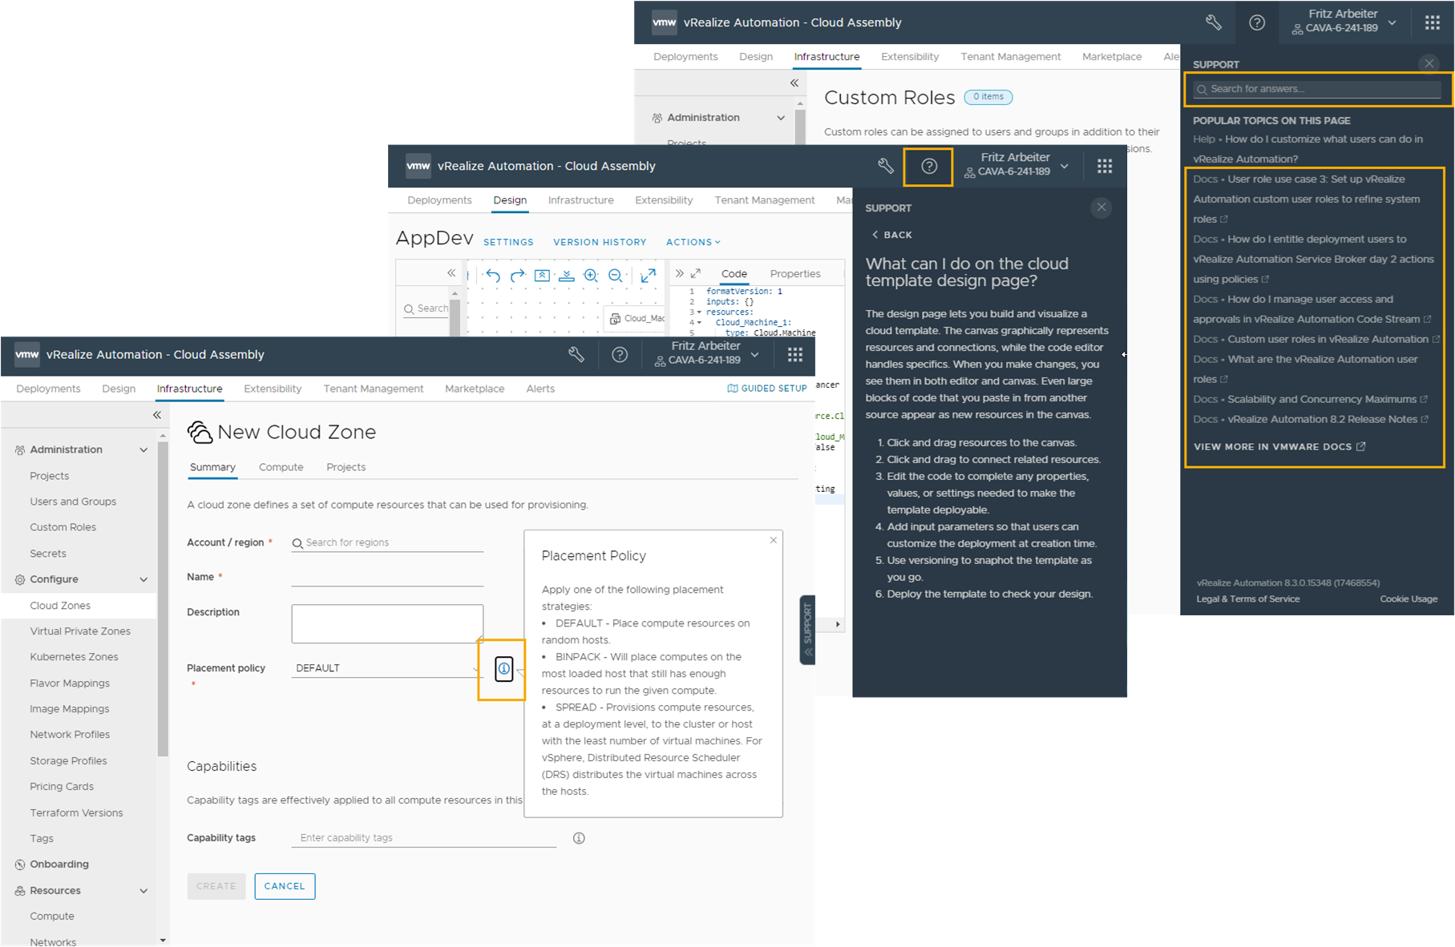Open VERSION HISTORY in AppDev window
This screenshot has height=947, width=1455.
point(600,242)
